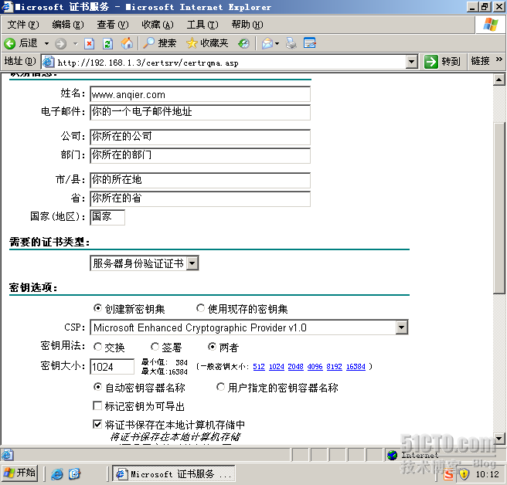Click the Media/History toolbar icon
This screenshot has height=485, width=507.
click(243, 43)
